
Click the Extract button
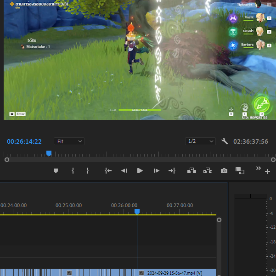coord(208,170)
